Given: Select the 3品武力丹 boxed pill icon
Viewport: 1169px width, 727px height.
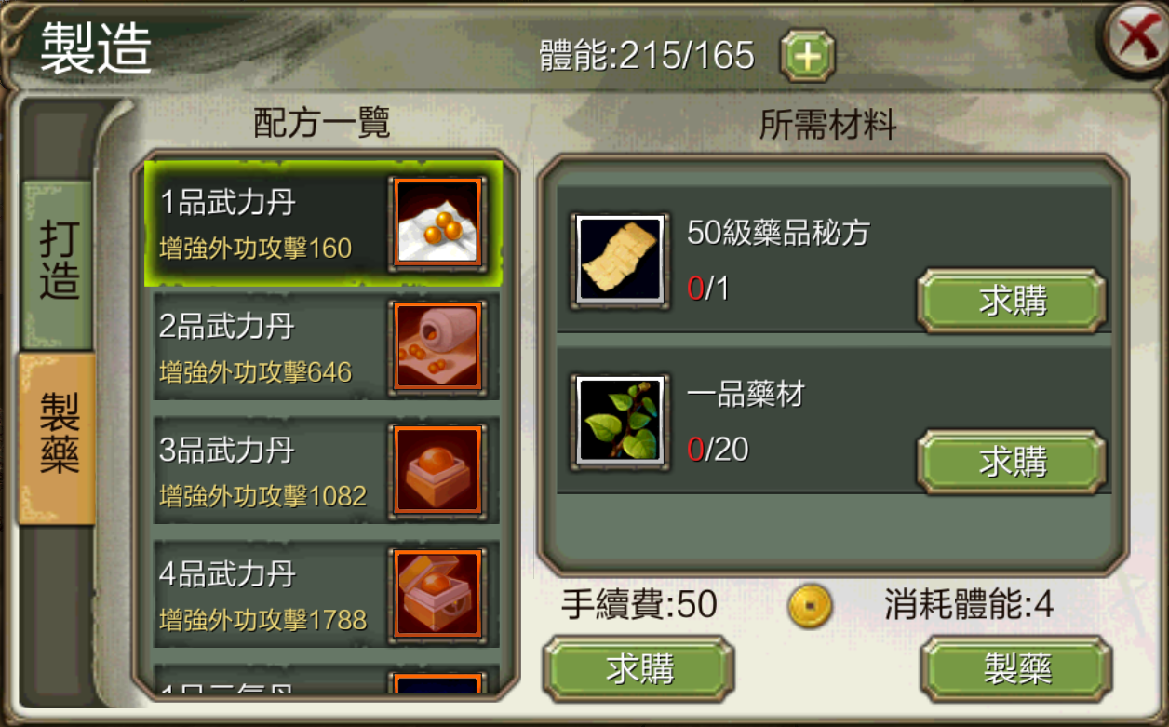Looking at the screenshot, I should (437, 470).
